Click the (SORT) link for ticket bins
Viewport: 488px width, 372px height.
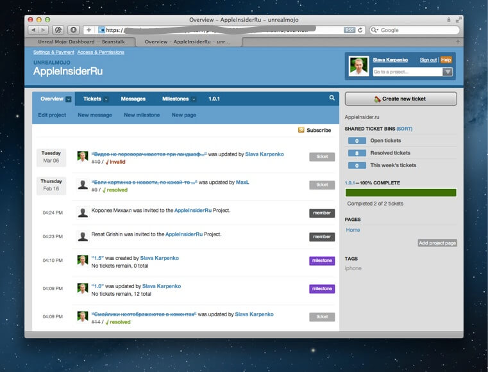404,129
